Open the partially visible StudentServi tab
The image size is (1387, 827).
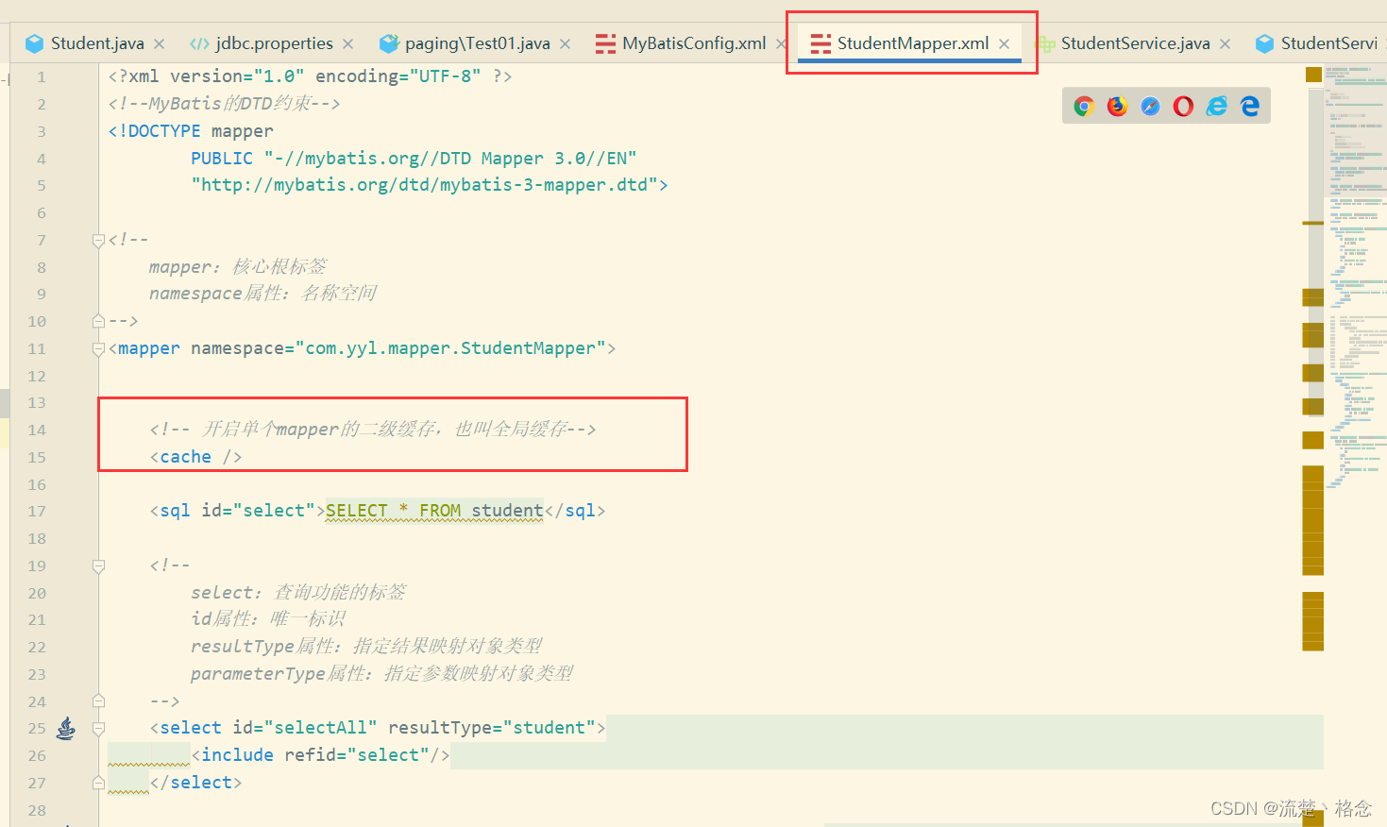1328,43
